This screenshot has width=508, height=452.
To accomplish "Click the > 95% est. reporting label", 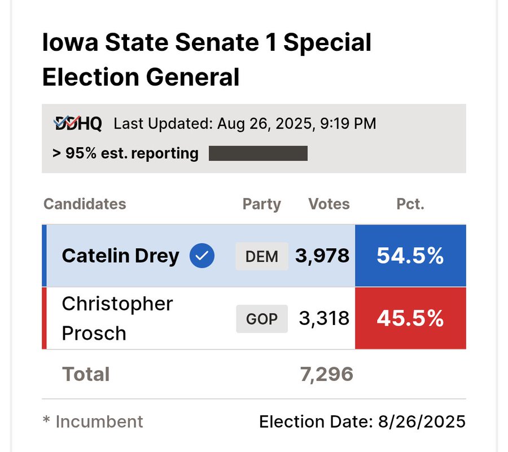I will pyautogui.click(x=126, y=153).
